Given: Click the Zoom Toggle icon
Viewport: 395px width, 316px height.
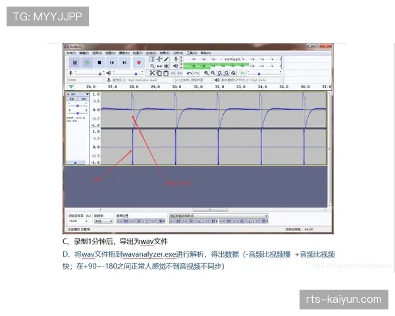Looking at the screenshot, I should 234,73.
